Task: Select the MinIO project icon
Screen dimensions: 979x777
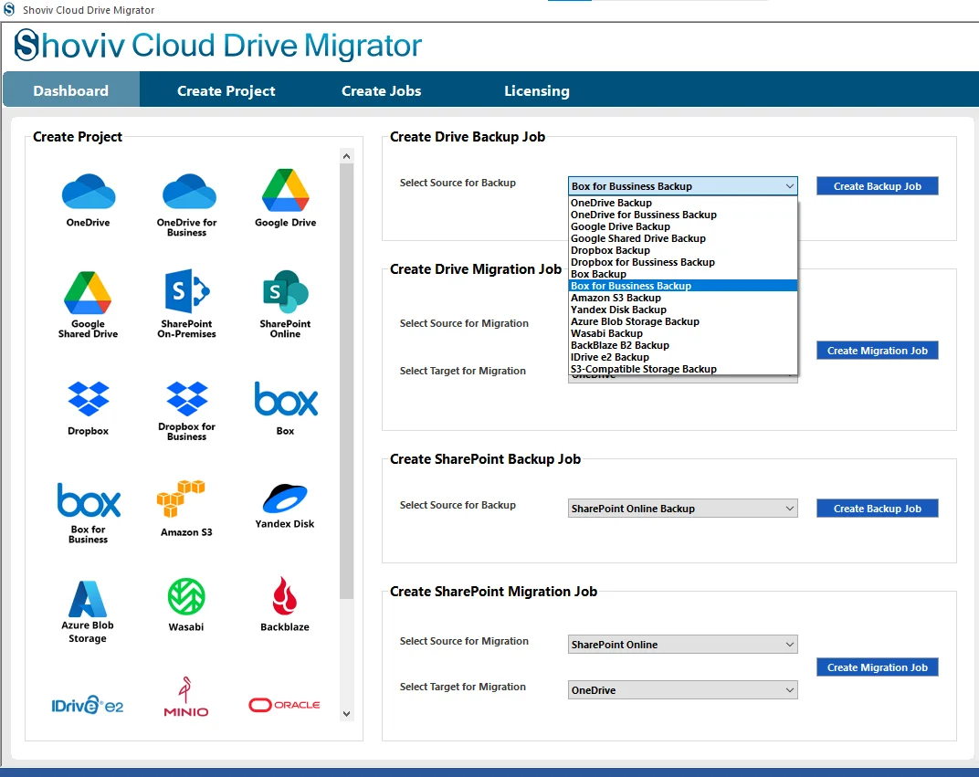Action: [185, 697]
